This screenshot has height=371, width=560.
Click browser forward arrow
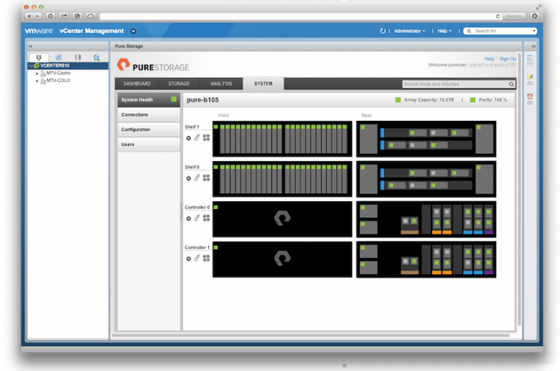38,16
